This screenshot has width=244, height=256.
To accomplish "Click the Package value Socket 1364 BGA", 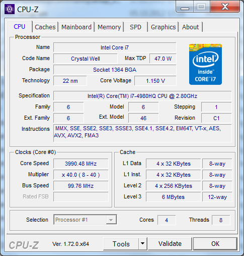I will tap(115, 70).
